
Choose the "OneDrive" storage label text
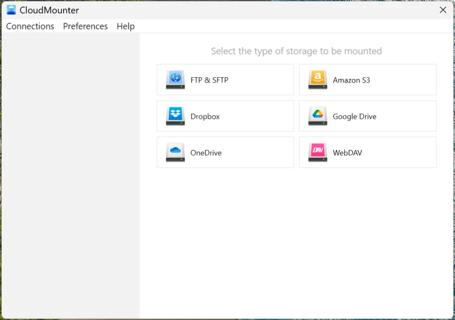tap(206, 153)
